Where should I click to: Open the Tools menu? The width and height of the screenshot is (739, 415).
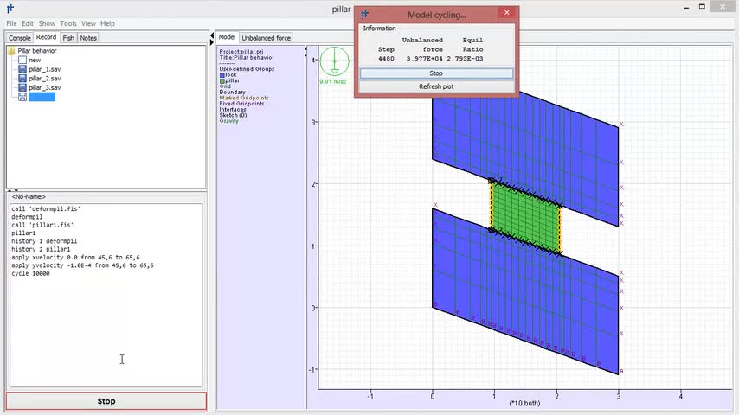68,23
